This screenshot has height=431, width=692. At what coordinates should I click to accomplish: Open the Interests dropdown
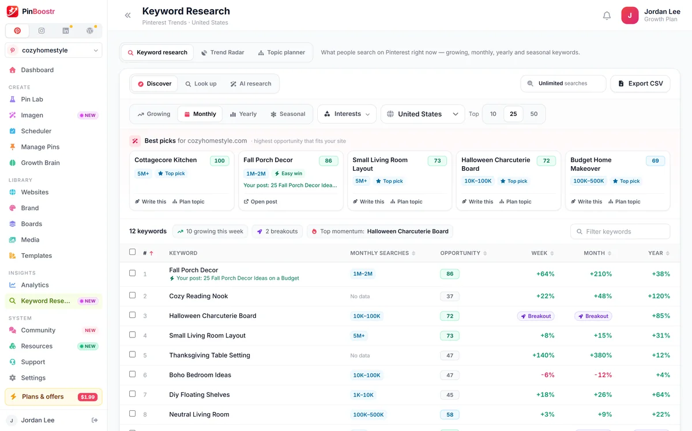[347, 114]
